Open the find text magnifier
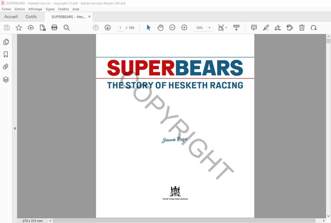 [67, 27]
